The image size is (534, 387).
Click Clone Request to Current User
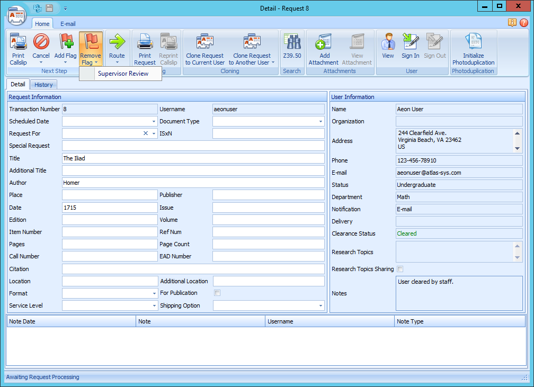tap(204, 42)
